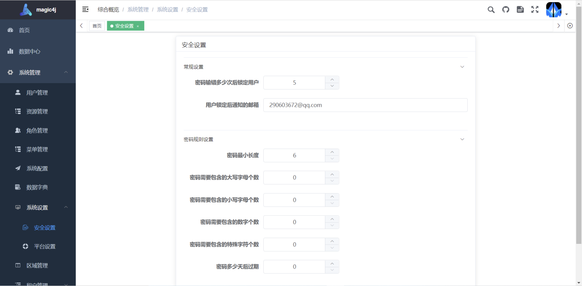
Task: Collapse the 密码规则设置 section chevron
Action: [x=462, y=139]
